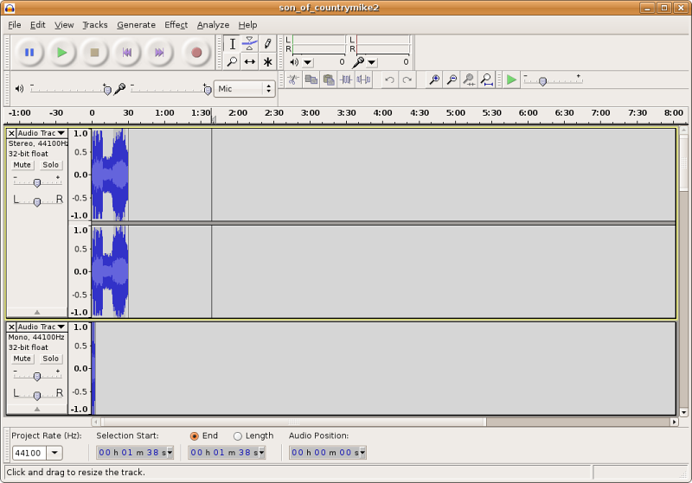Open Selection Start time format dropdown
Screen dimensions: 692x483
(170, 452)
